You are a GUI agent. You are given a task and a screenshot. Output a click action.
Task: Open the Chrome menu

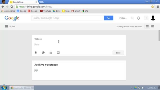click(x=158, y=7)
